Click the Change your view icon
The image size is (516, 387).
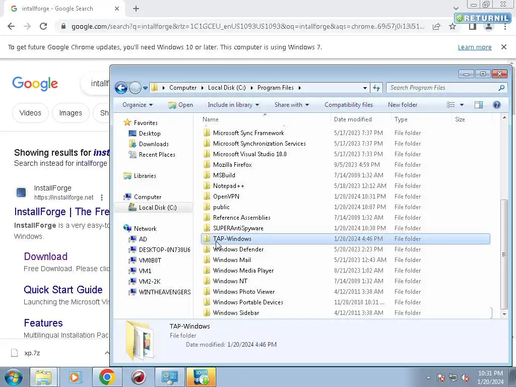451,105
